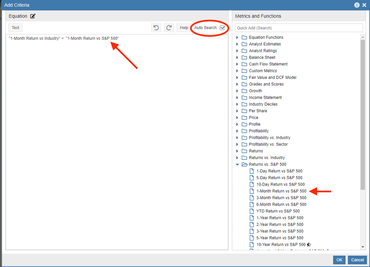Click the Balance Sheet folder icon
Image resolution: width=370 pixels, height=267 pixels.
pos(244,57)
